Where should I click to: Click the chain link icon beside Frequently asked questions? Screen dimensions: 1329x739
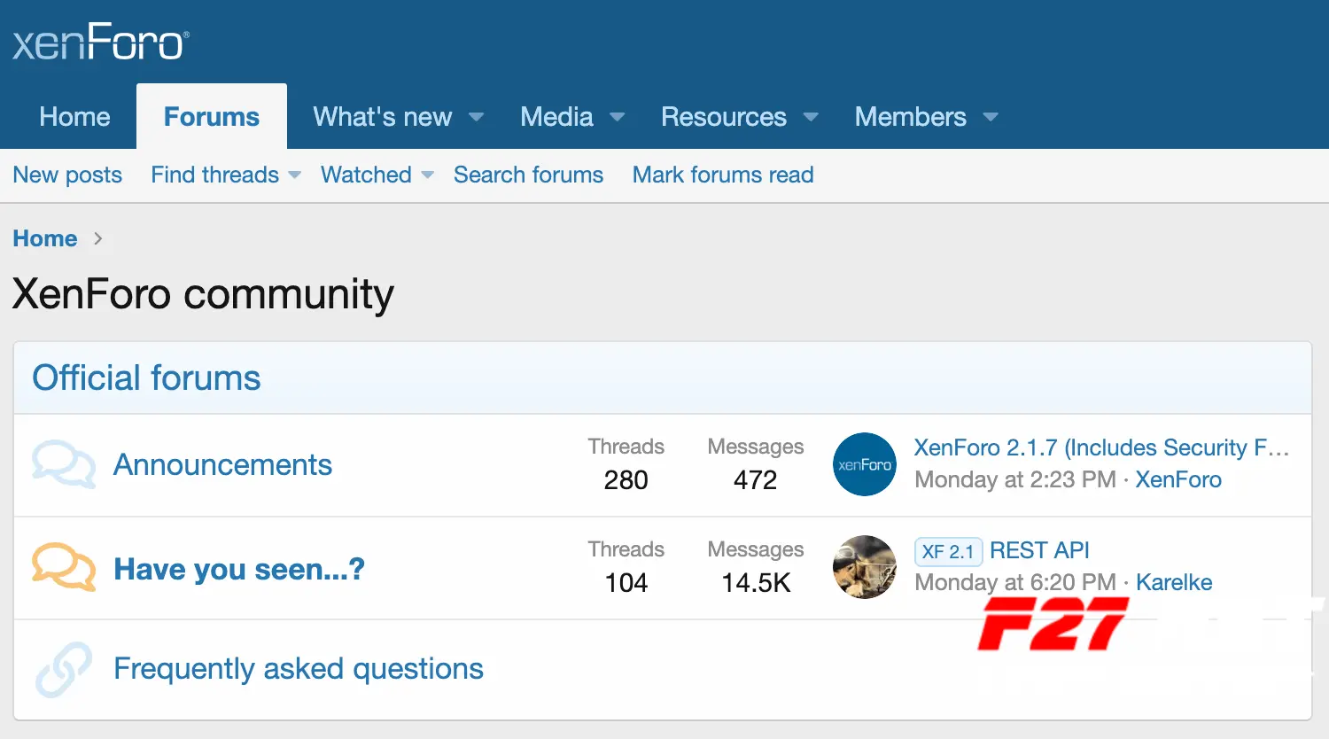pyautogui.click(x=64, y=669)
